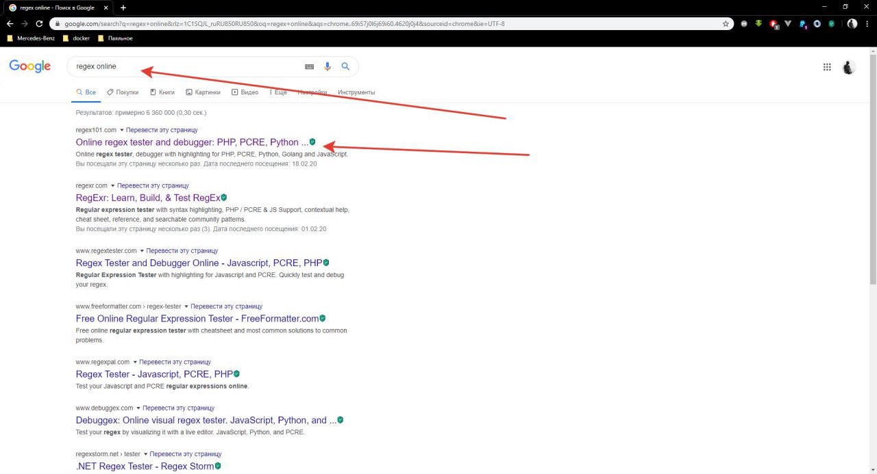Open Chrome three-dot menu

pyautogui.click(x=868, y=23)
